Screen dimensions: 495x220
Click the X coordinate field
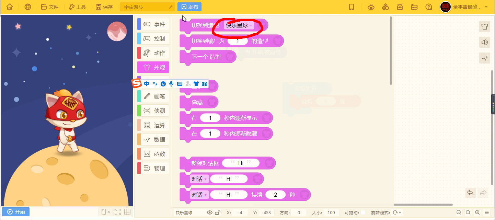pos(240,213)
